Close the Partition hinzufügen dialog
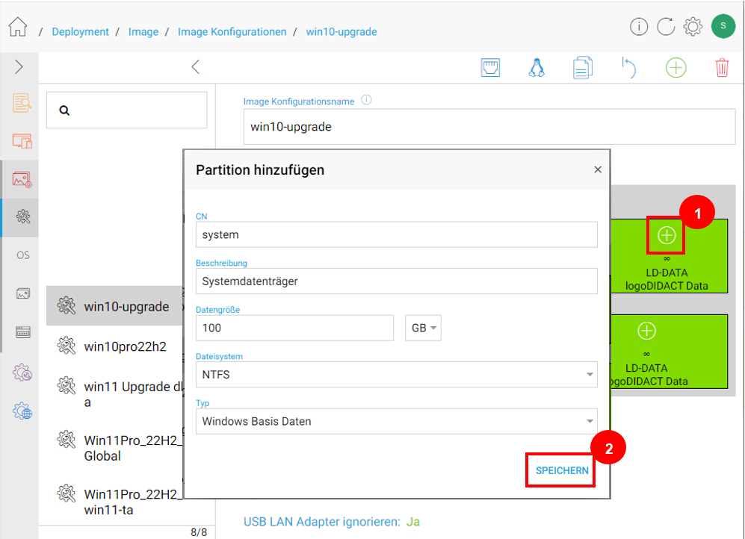 coord(598,169)
